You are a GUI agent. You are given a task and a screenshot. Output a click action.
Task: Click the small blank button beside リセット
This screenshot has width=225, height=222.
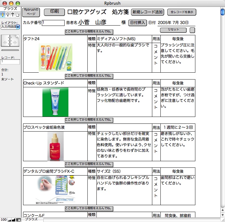[x=192, y=30]
